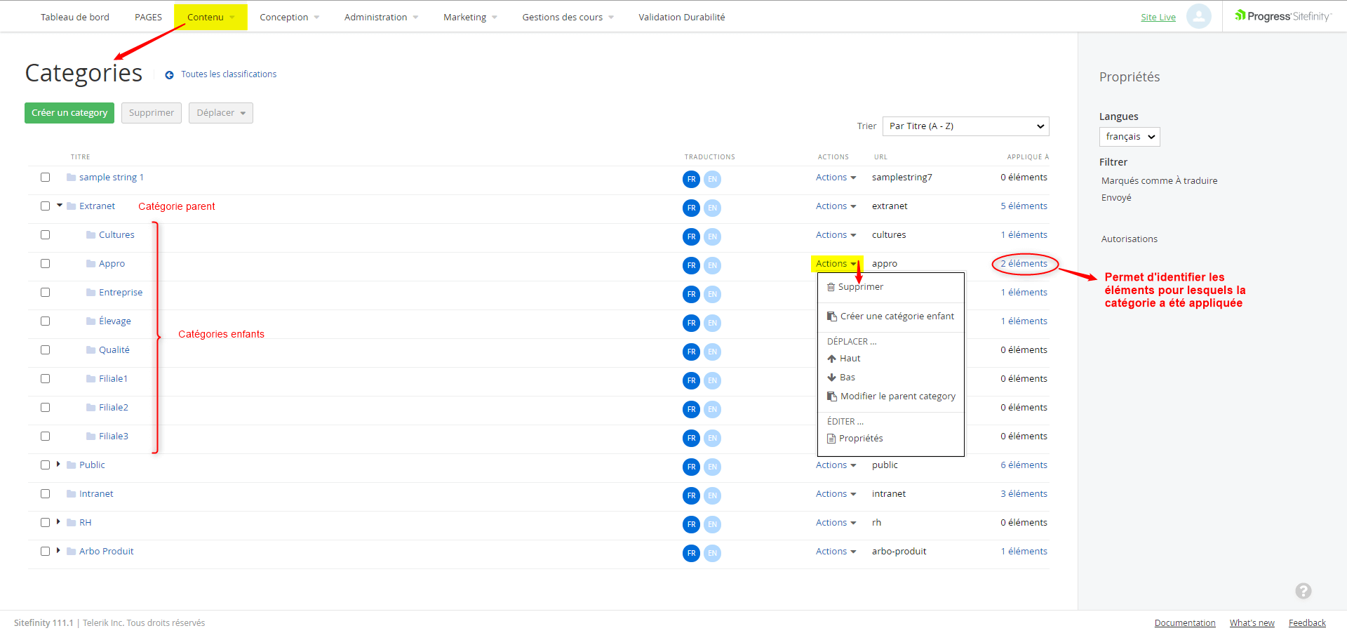Collapse the Extranet parent category

tap(60, 206)
